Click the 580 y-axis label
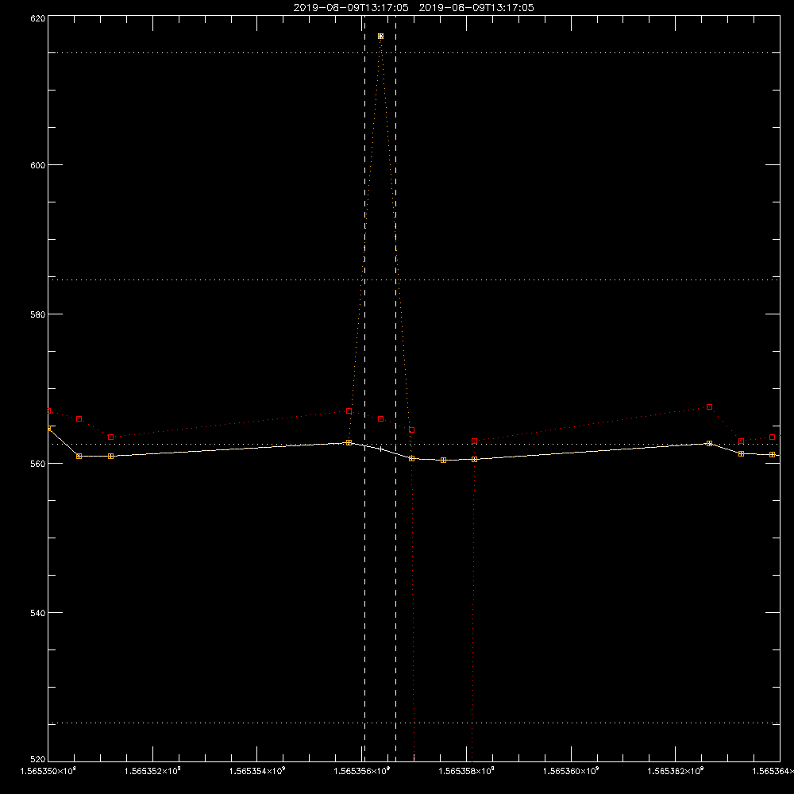Screen dimensions: 794x794 click(38, 314)
